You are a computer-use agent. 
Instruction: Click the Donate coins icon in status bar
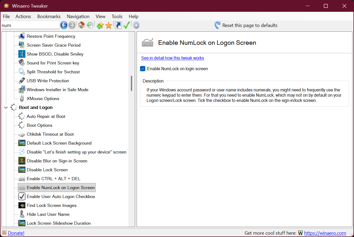click(x=4, y=233)
